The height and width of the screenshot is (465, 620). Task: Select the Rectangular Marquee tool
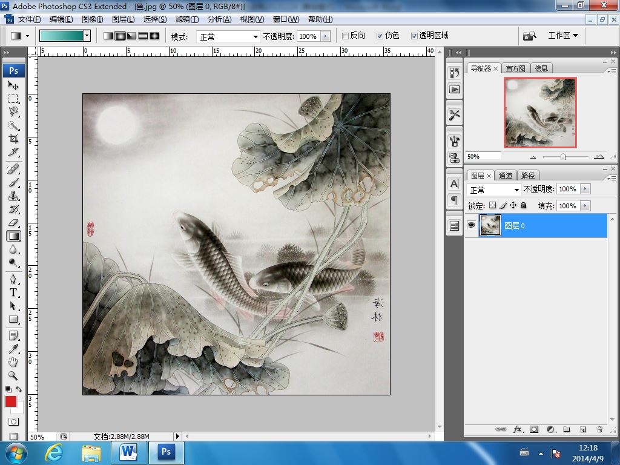pos(13,99)
